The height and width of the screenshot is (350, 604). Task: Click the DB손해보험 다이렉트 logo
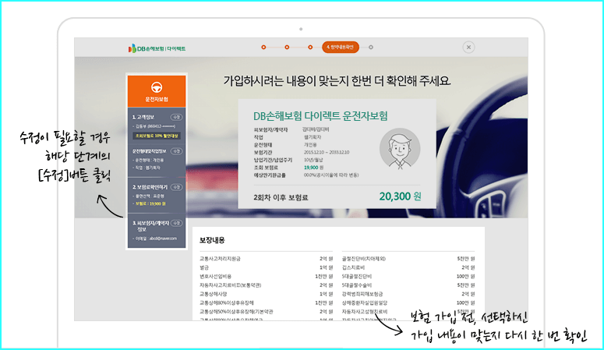pos(157,48)
